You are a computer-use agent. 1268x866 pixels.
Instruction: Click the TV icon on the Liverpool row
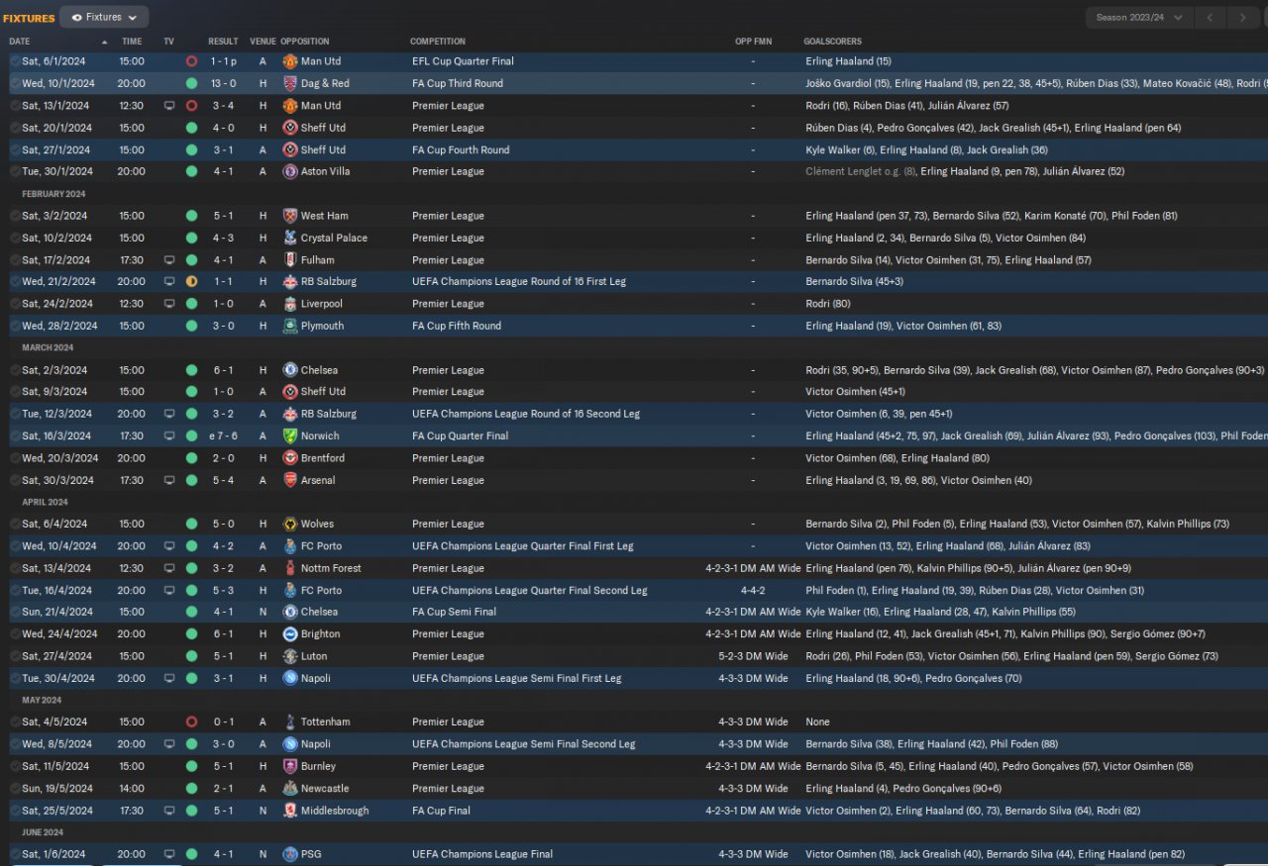coord(169,304)
